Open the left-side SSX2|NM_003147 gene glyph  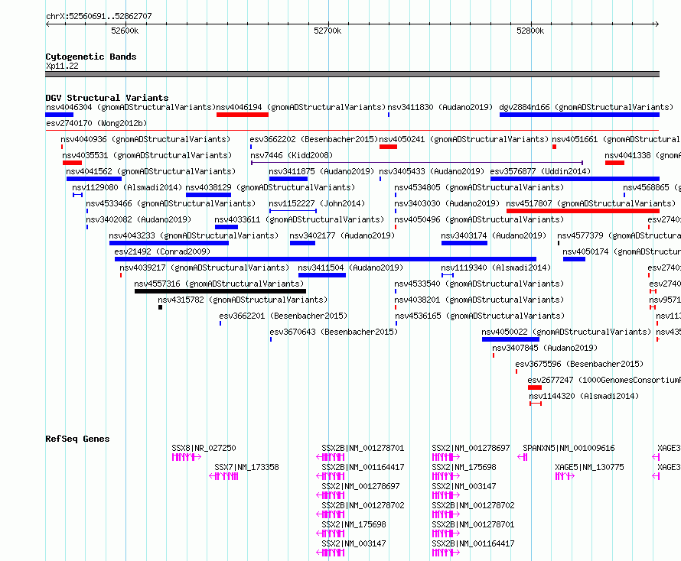(330, 553)
